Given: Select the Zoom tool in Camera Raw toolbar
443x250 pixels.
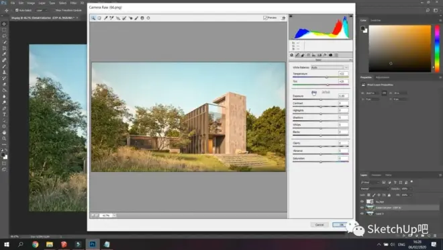Looking at the screenshot, I should (x=93, y=18).
